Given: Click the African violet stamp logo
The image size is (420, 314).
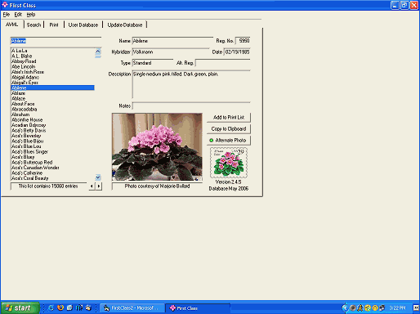Looking at the screenshot, I should click(229, 163).
